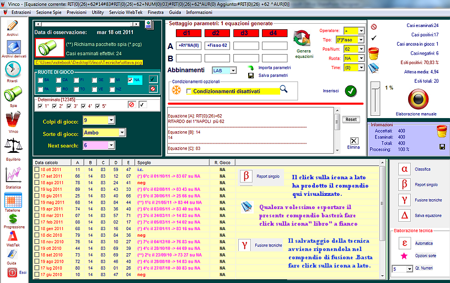The width and height of the screenshot is (450, 283).
Task: Toggle Condizionamenti disattivati checkbox
Action: pyautogui.click(x=189, y=91)
